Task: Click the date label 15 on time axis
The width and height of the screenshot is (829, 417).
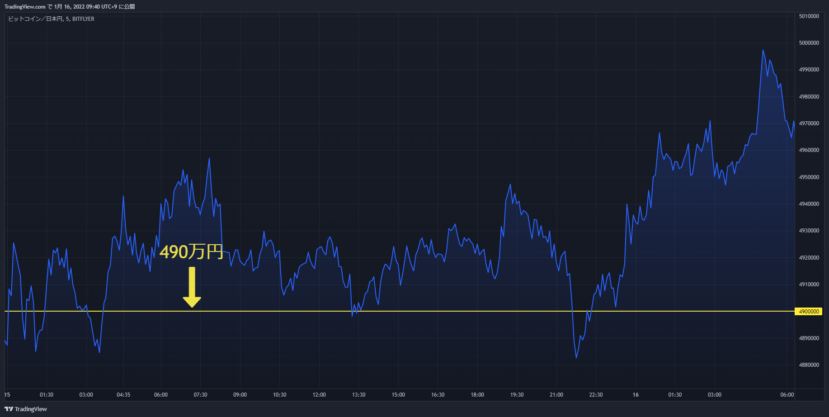Action: click(7, 395)
